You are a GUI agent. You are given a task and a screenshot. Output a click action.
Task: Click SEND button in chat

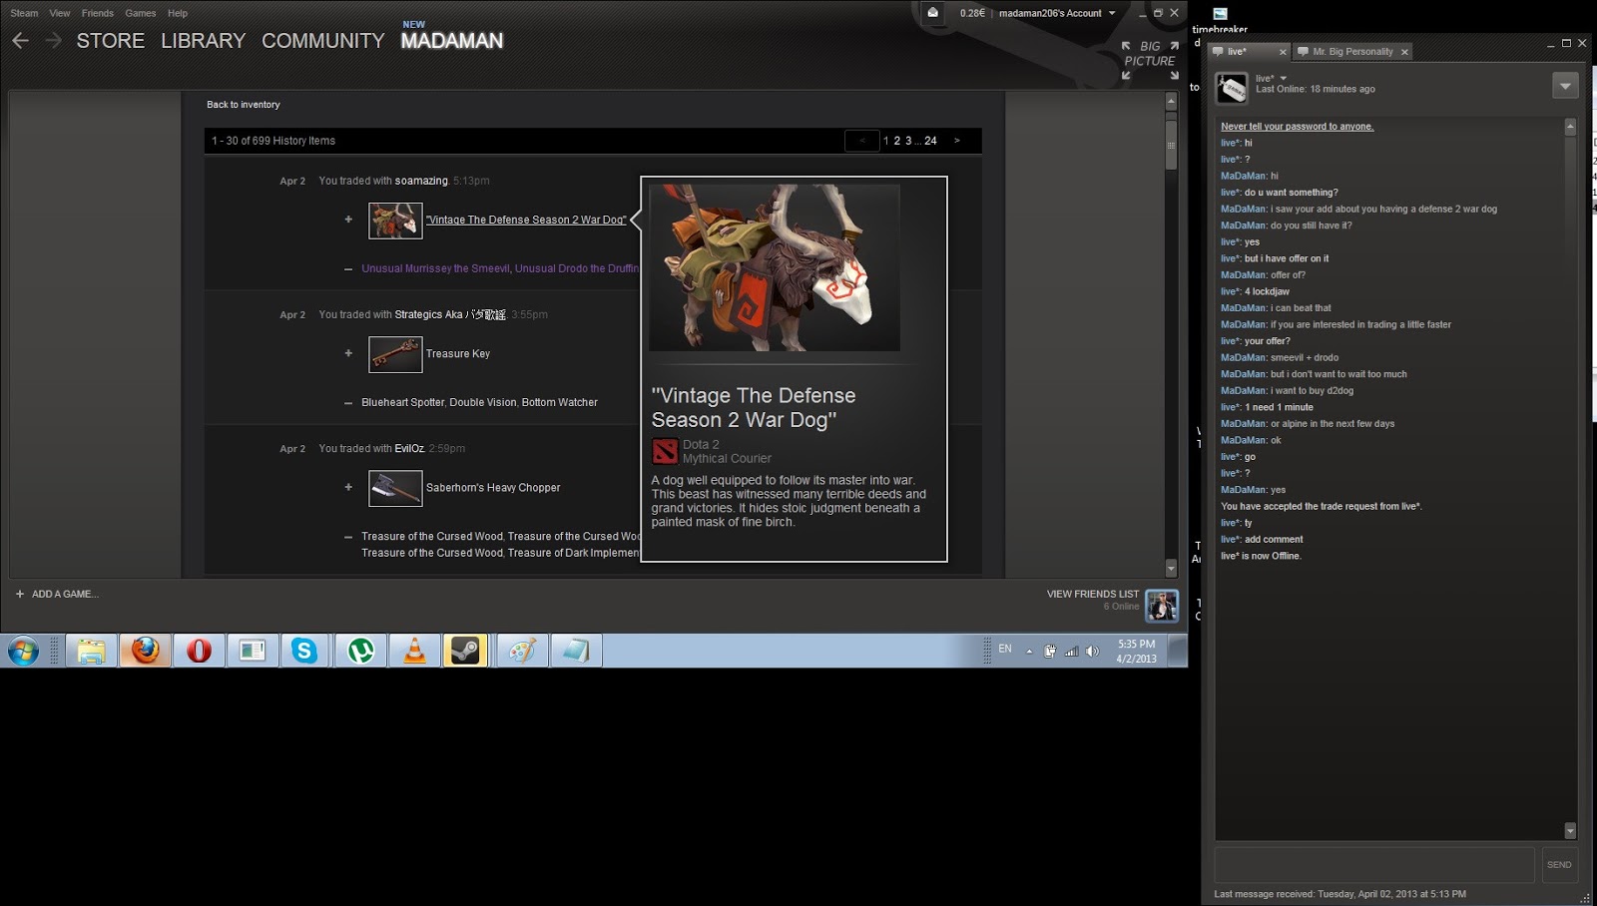1559,865
